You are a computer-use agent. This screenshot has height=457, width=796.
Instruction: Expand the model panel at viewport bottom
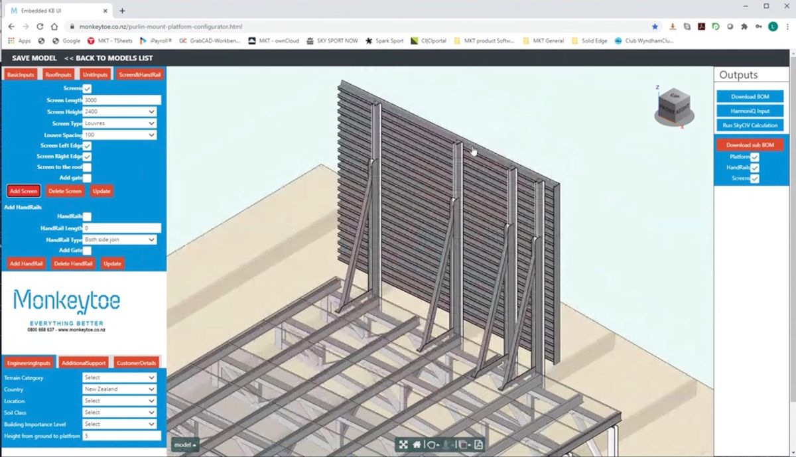pyautogui.click(x=185, y=445)
